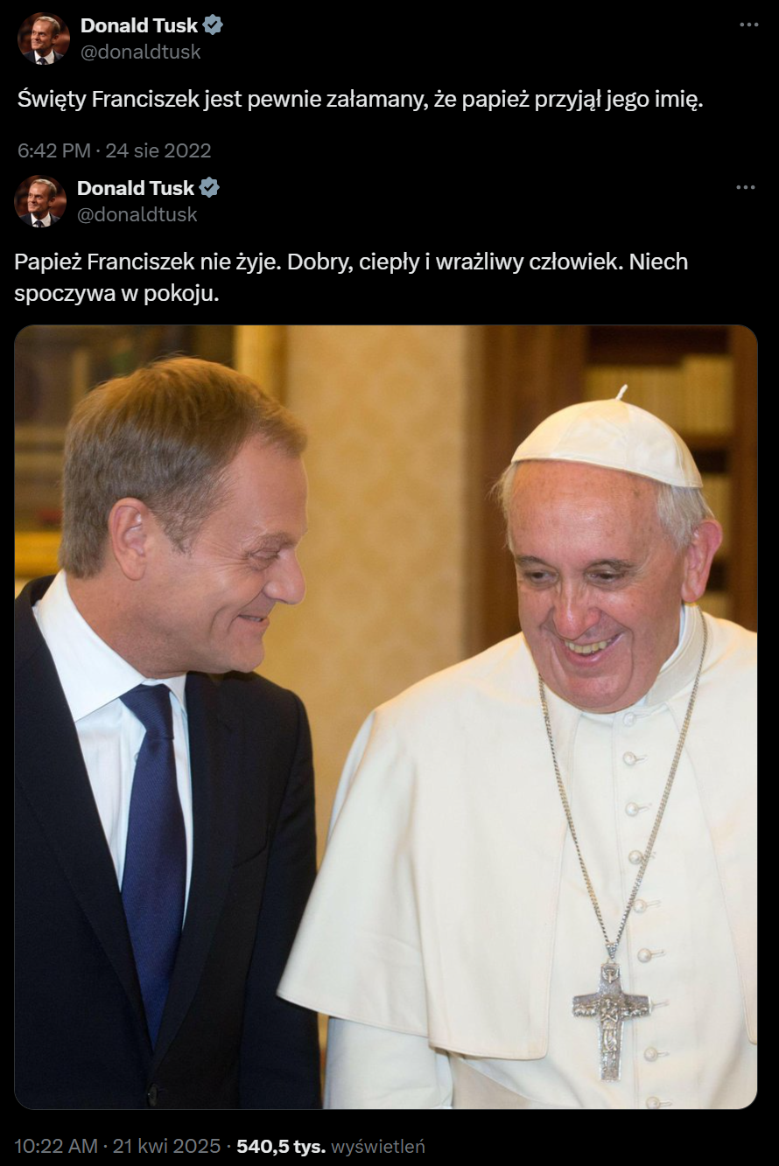Click verified badge on second tweet
Image resolution: width=779 pixels, height=1166 pixels.
pos(209,188)
